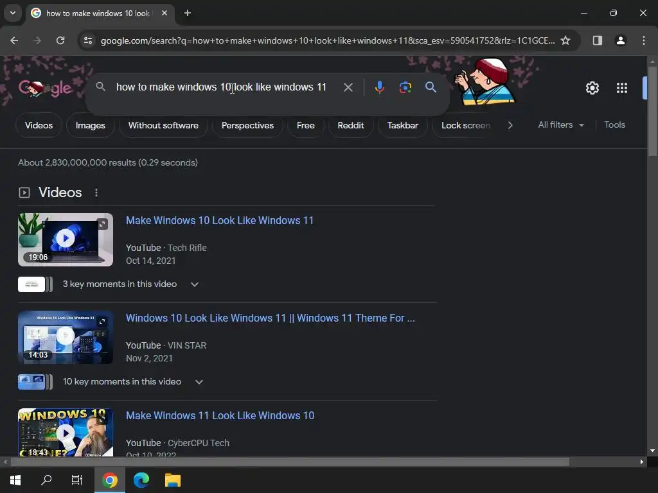This screenshot has width=658, height=493.
Task: Click the results count text
Action: [108, 162]
